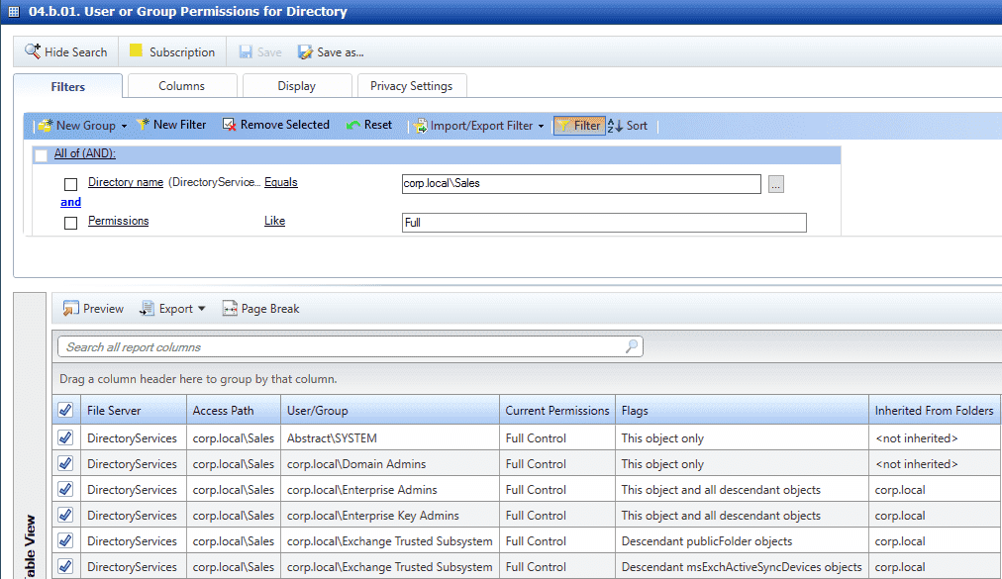1002x579 pixels.
Task: Check the Directory name filter checkbox
Action: [x=70, y=184]
